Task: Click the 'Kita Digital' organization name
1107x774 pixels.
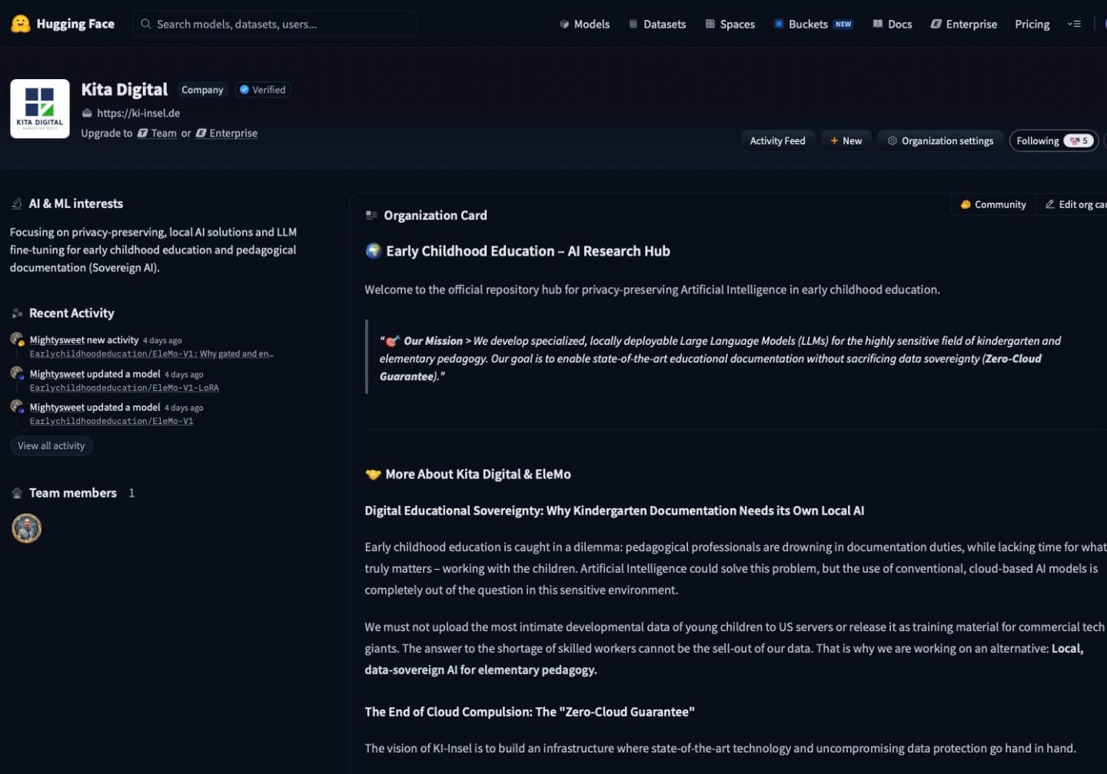Action: [x=125, y=90]
